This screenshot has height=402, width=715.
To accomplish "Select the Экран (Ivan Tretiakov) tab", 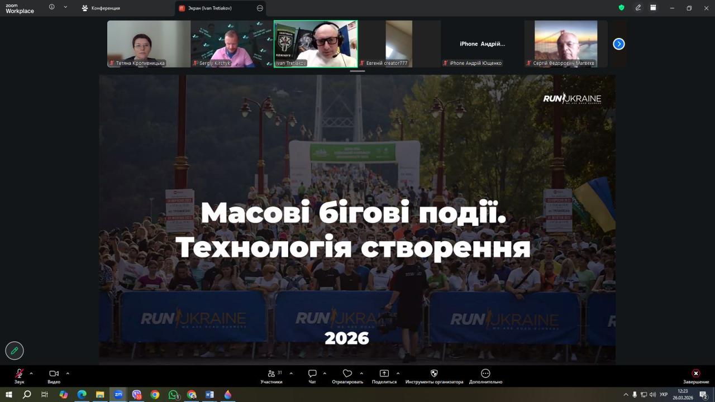I will [209, 8].
